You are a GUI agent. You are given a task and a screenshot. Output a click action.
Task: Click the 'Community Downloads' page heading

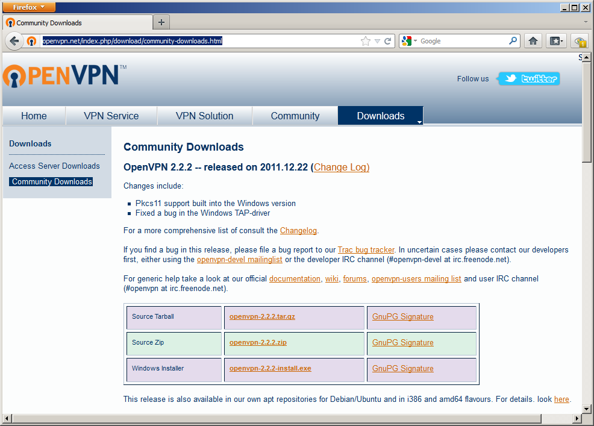click(x=183, y=146)
